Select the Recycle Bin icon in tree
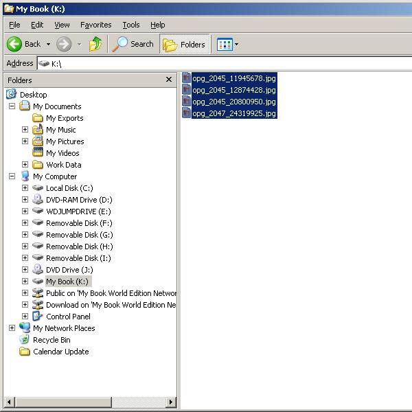The width and height of the screenshot is (412, 412). coord(25,340)
